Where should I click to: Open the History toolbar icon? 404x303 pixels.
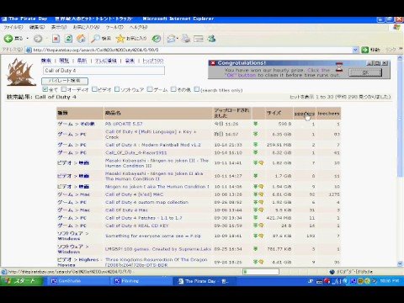157,39
